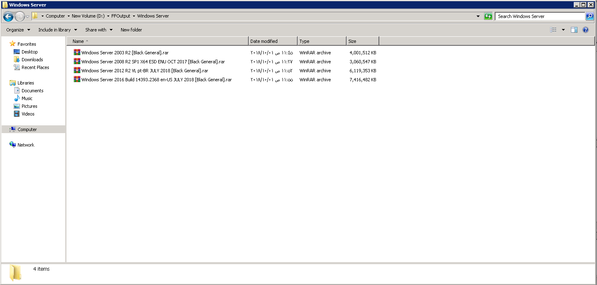Click the Refresh button next to address bar
Image resolution: width=597 pixels, height=285 pixels.
488,16
